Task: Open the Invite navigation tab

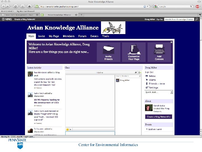Action: 42,36
